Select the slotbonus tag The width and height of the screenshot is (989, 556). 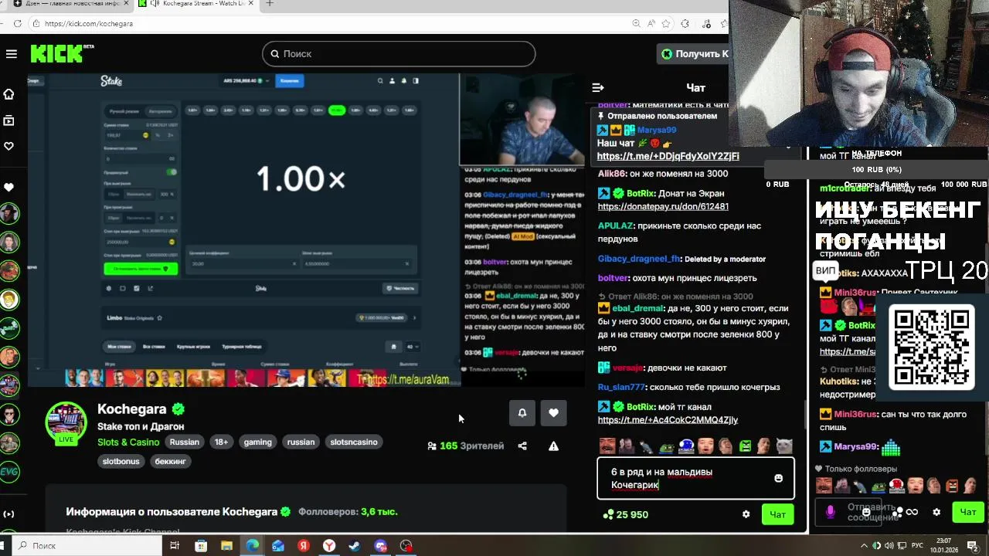pyautogui.click(x=121, y=461)
